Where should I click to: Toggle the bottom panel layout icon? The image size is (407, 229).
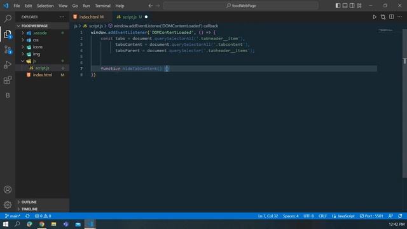(x=345, y=6)
